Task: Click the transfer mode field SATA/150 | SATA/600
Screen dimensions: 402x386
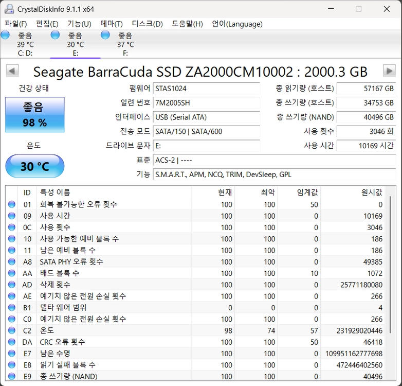Action: tap(206, 132)
